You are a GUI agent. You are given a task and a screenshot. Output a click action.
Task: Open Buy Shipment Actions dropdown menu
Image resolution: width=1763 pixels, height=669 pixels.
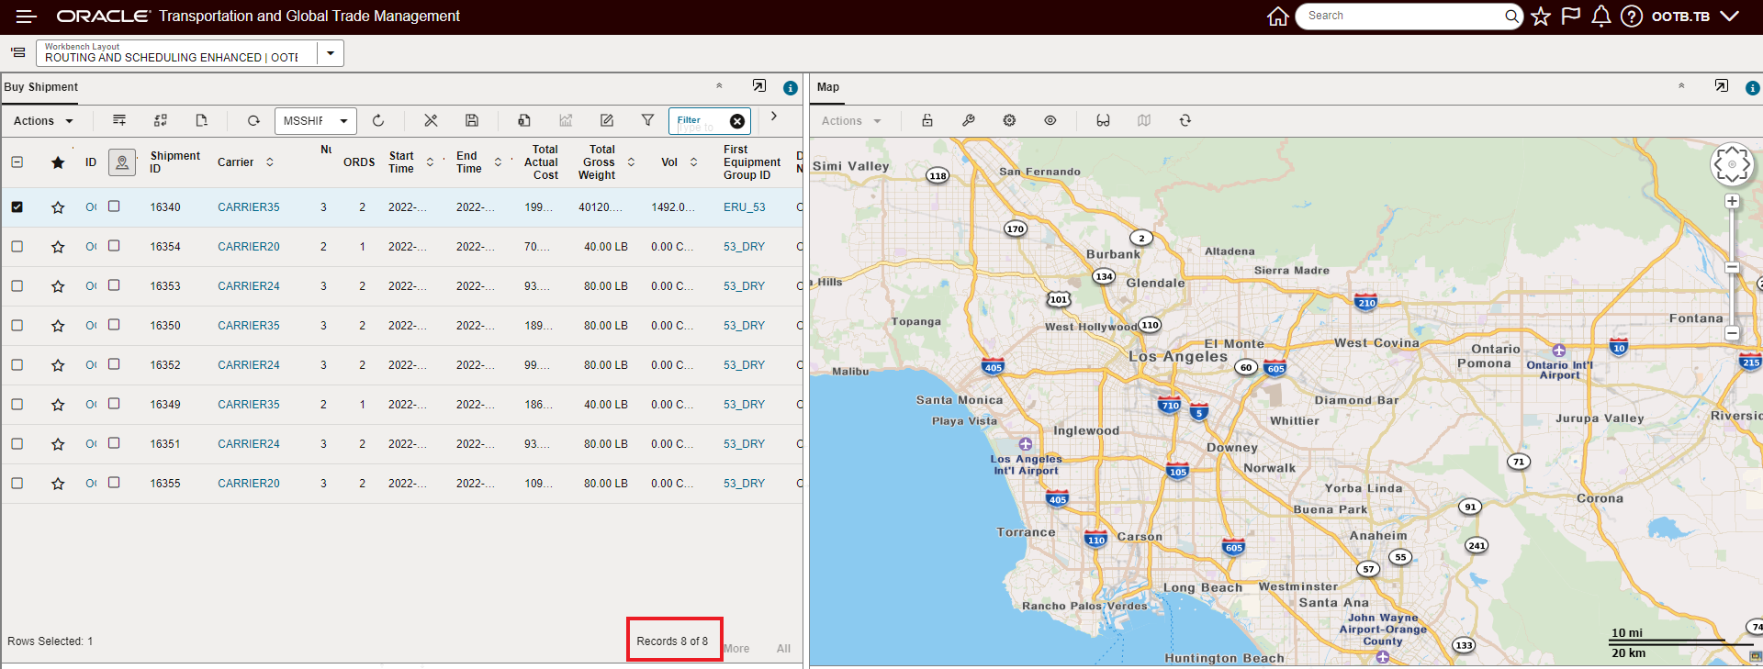point(42,121)
